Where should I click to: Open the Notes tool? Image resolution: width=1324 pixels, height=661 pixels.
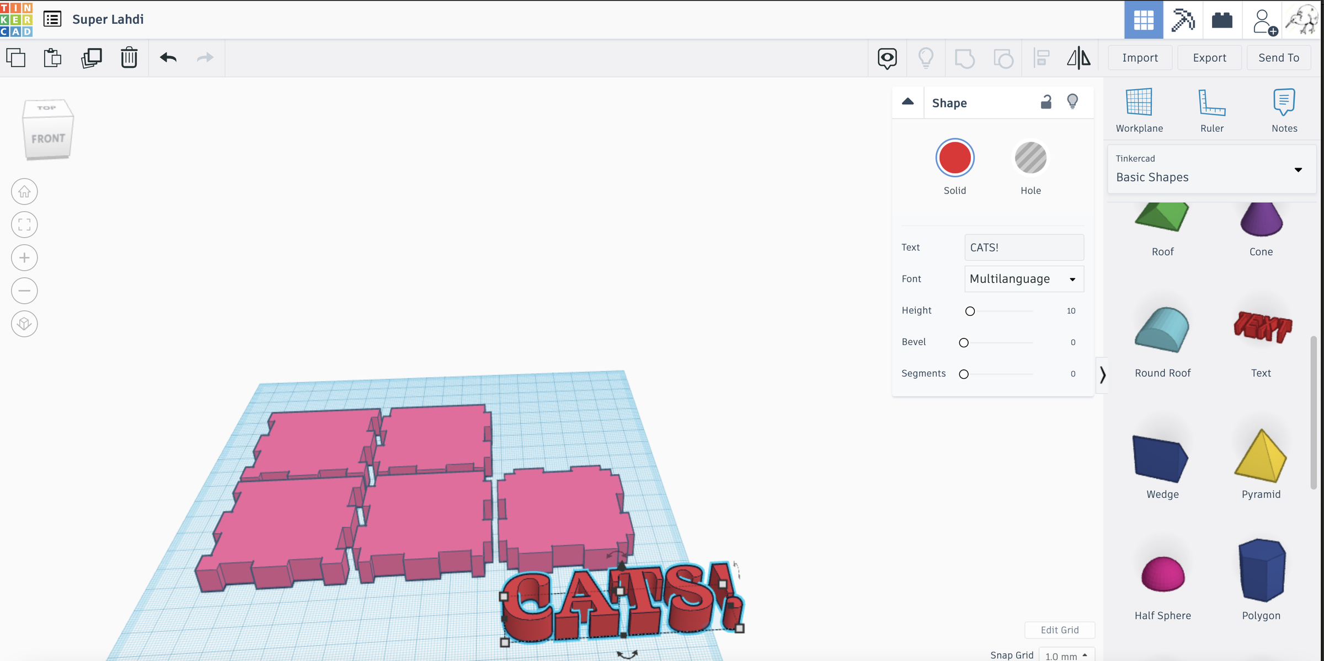[x=1284, y=109]
